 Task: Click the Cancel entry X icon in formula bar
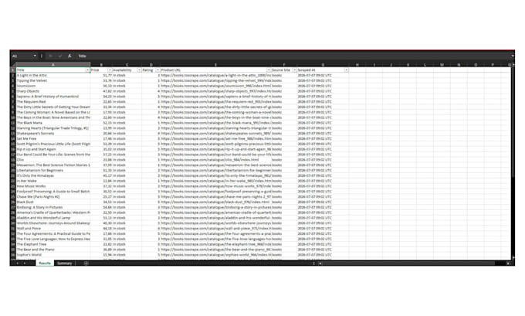(50, 56)
